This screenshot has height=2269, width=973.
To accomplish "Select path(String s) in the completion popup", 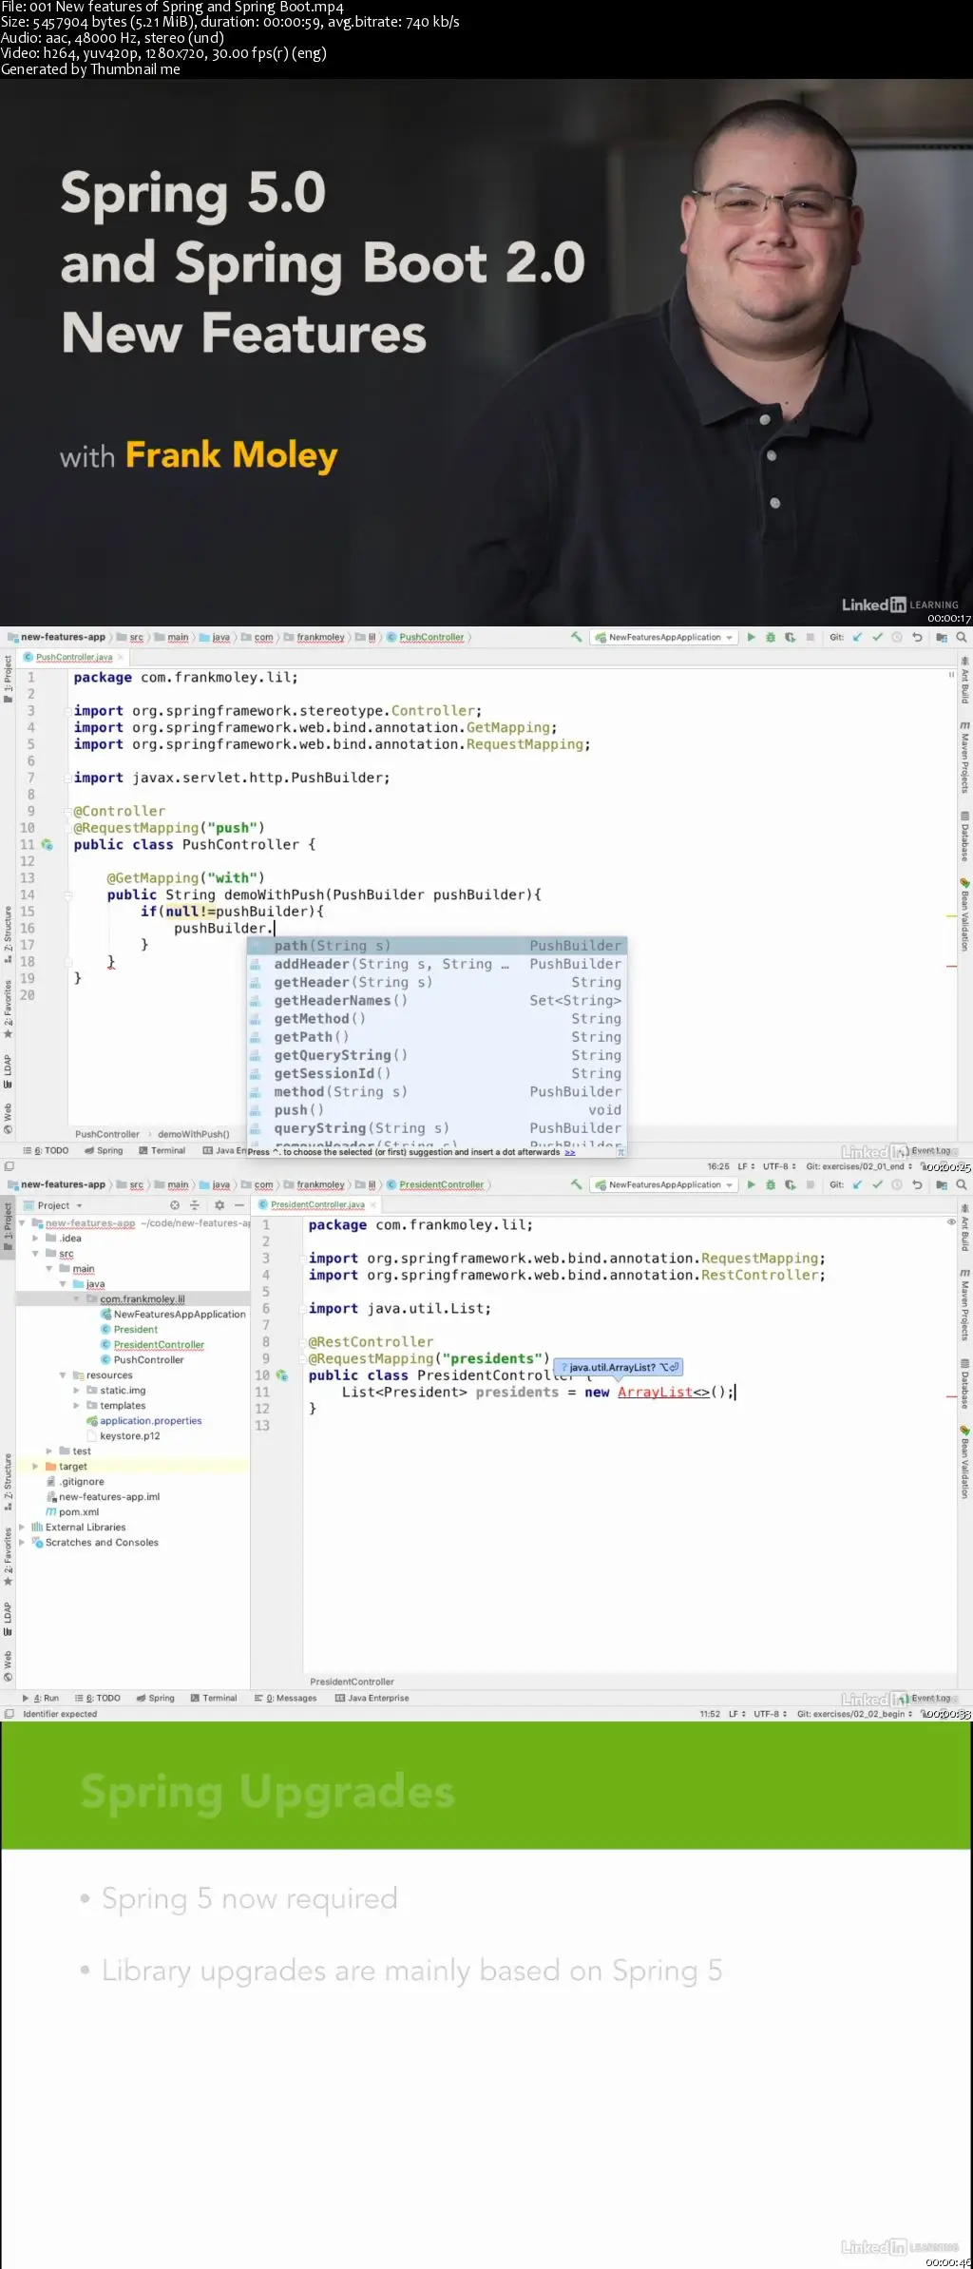I will click(x=437, y=946).
